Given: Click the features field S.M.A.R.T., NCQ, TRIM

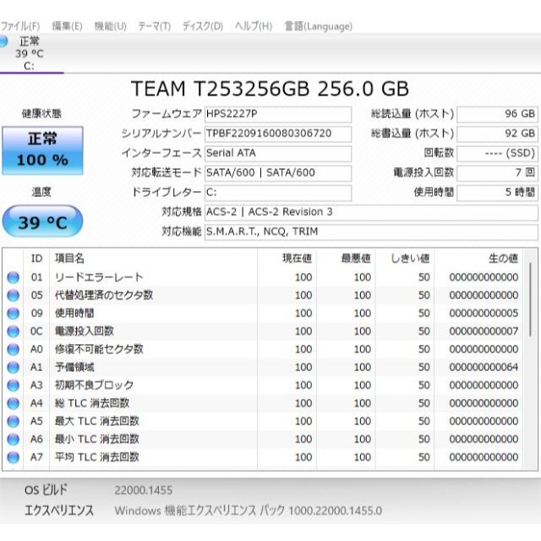Looking at the screenshot, I should [371, 232].
